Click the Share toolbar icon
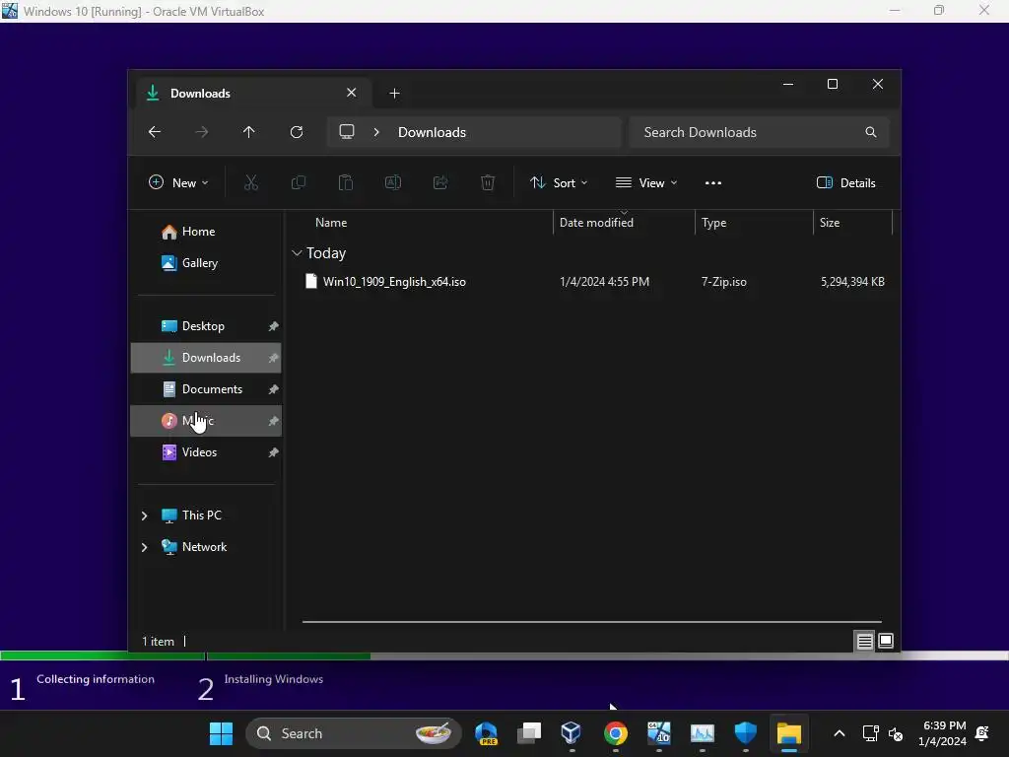This screenshot has width=1009, height=757. pyautogui.click(x=440, y=182)
